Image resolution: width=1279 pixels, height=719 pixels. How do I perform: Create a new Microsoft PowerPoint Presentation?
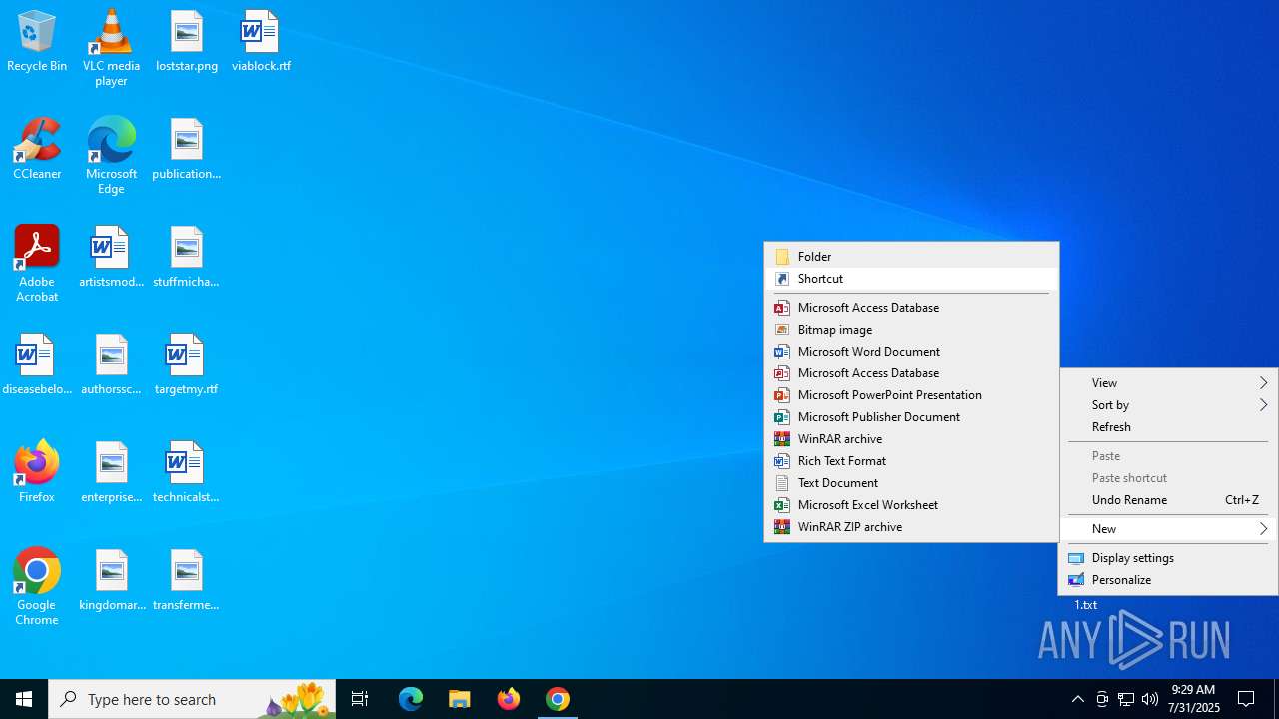click(x=911, y=395)
